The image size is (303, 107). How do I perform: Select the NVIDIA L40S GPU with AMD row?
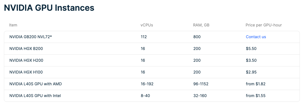[x=36, y=84]
